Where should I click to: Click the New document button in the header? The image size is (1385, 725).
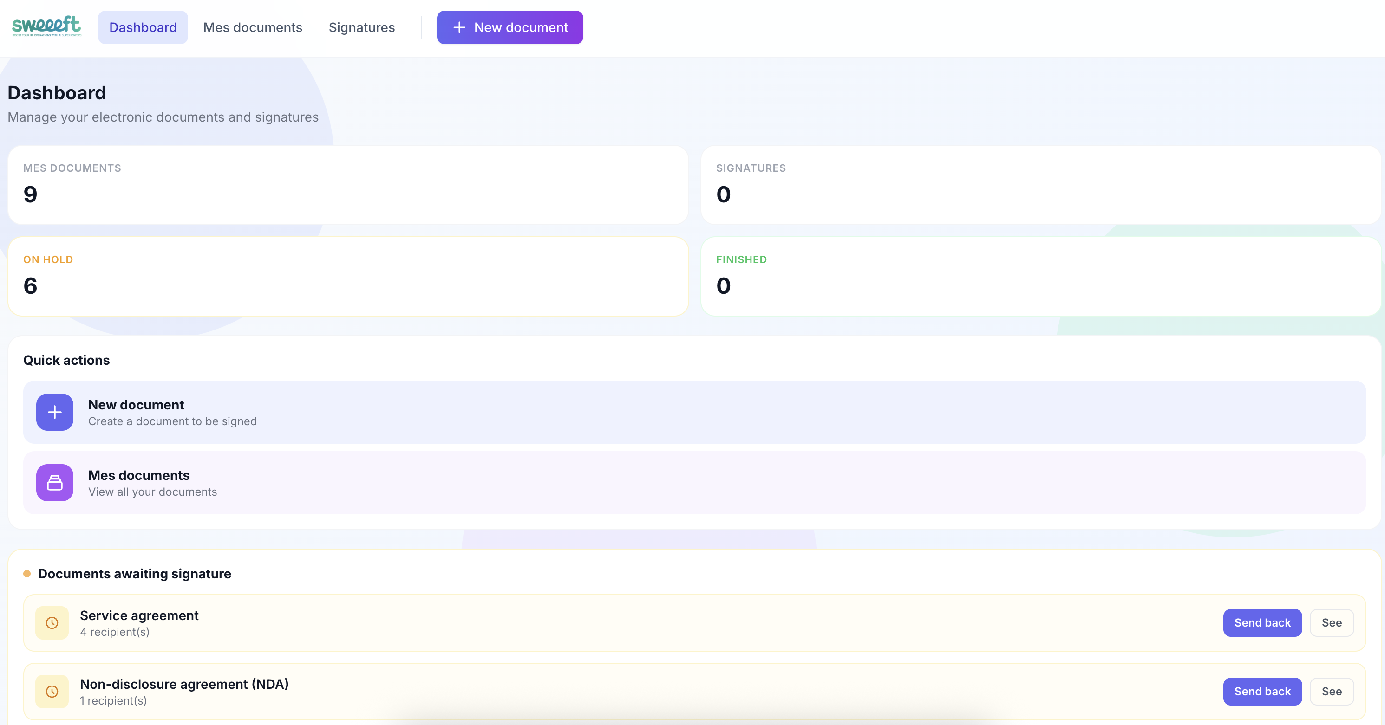[510, 27]
